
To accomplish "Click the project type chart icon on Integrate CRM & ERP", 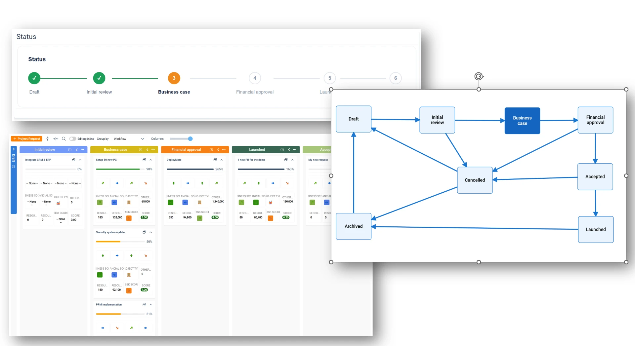I will (x=58, y=203).
